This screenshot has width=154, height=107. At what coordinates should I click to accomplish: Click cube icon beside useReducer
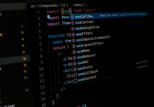[x=75, y=58]
